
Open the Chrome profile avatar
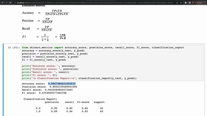pyautogui.click(x=193, y=3)
